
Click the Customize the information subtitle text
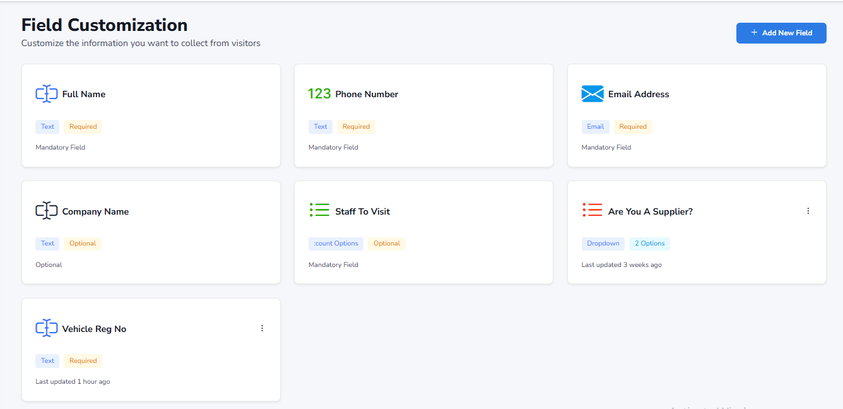[x=141, y=43]
